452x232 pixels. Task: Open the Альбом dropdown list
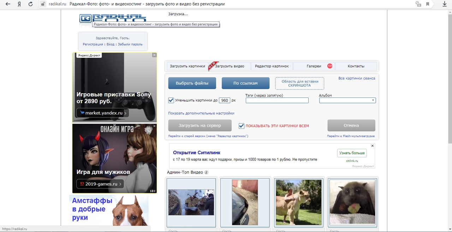coord(347,100)
